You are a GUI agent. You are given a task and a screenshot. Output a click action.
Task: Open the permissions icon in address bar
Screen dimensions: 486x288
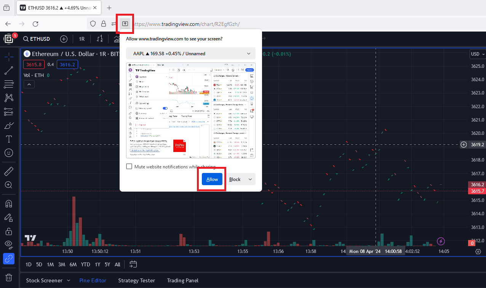113,24
